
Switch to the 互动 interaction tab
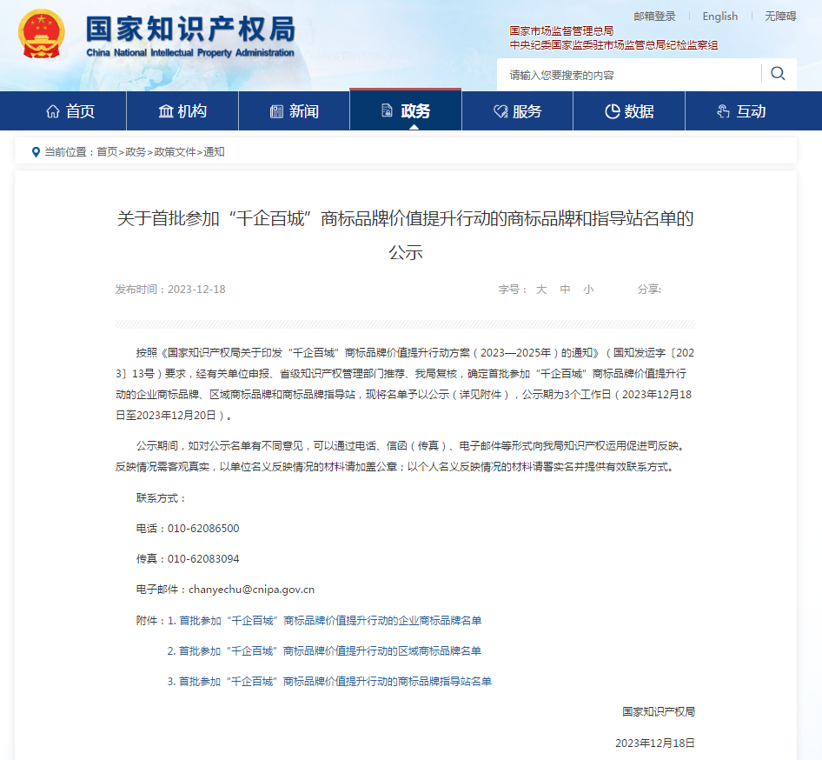pos(741,111)
